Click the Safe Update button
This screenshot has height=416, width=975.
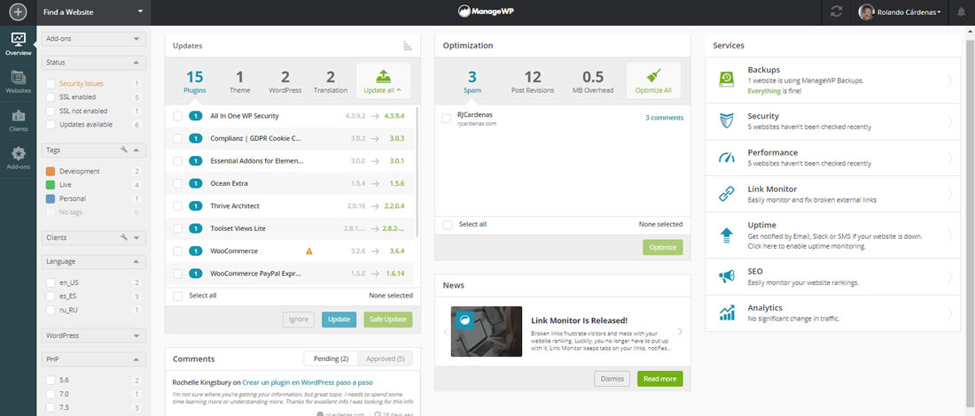pyautogui.click(x=388, y=320)
